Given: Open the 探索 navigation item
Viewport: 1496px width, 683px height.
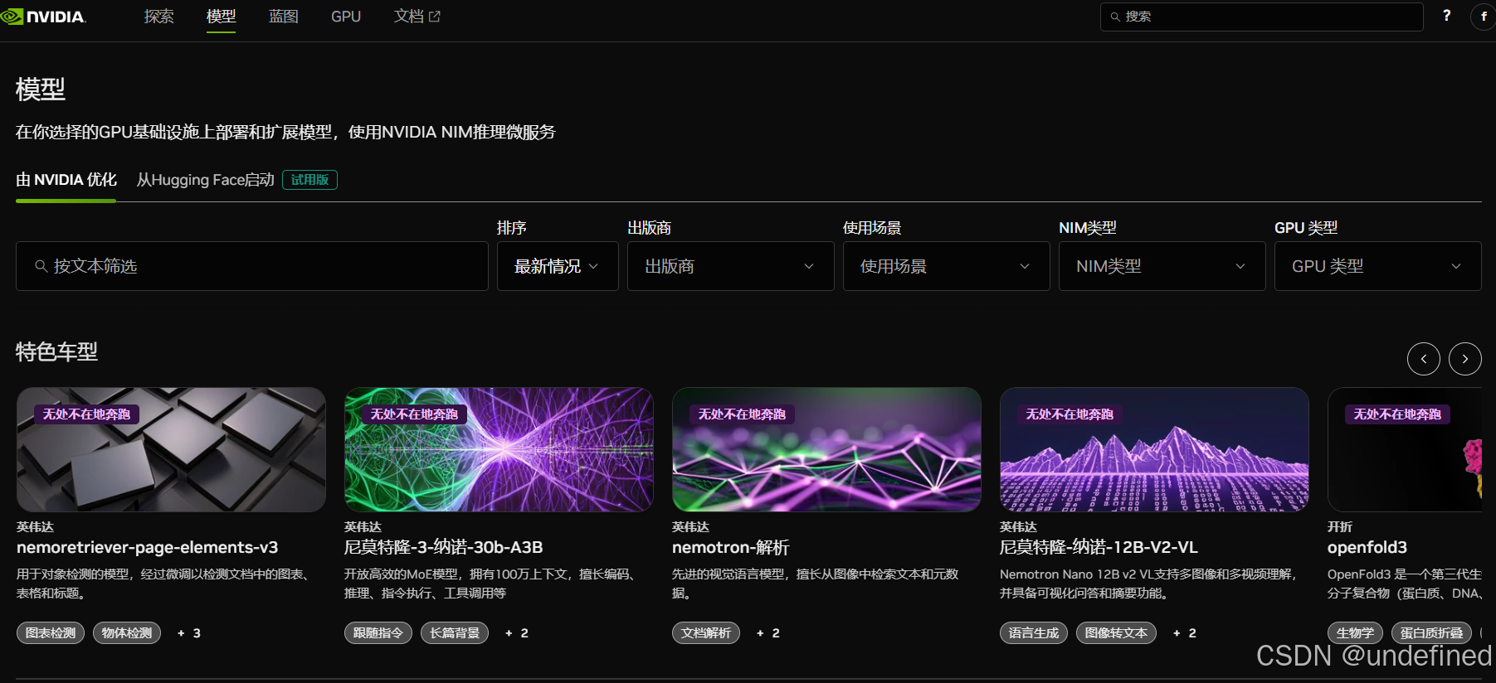Looking at the screenshot, I should pos(158,17).
